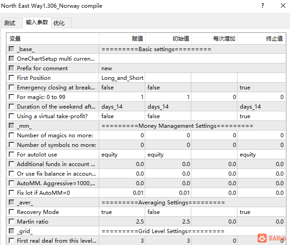Viewport: 290px width, 245px height.
Task: Open the days_14 assigned value dropdown
Action: click(x=122, y=107)
